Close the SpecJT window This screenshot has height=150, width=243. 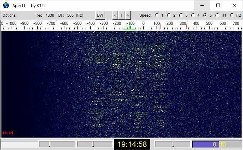tap(234, 5)
